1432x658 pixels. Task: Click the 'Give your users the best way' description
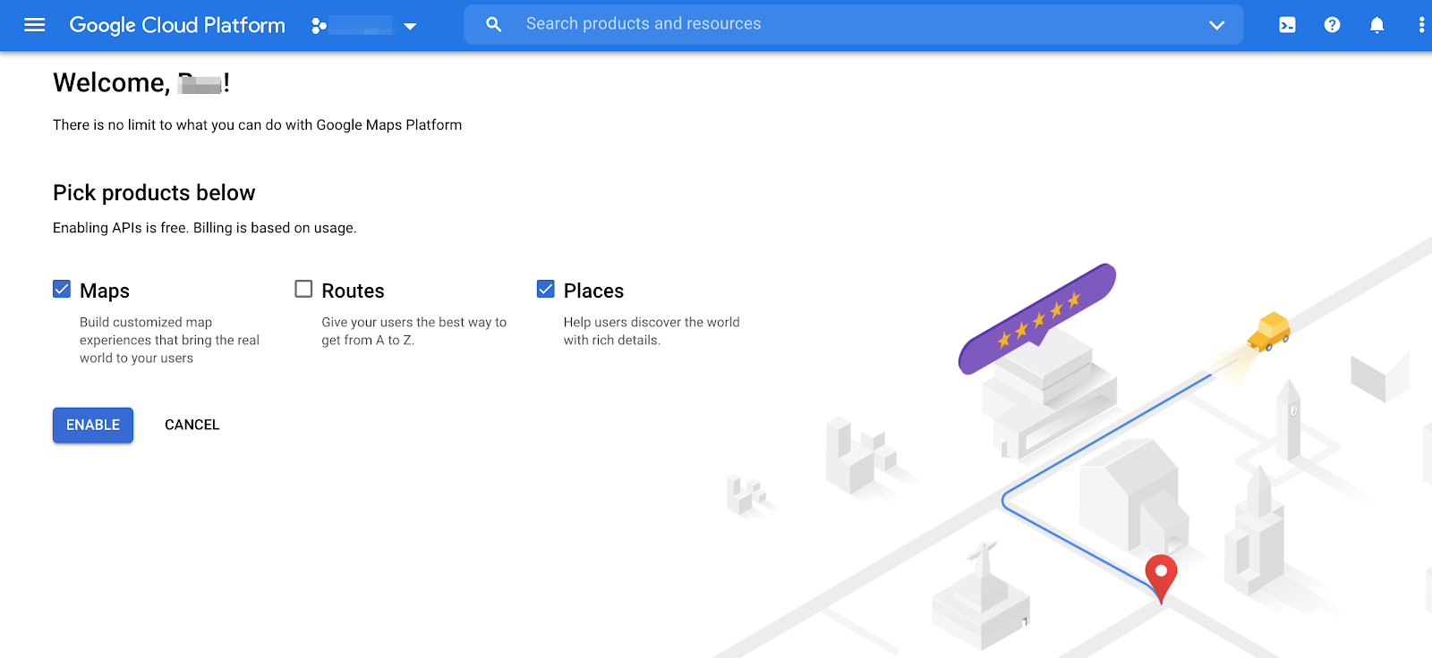click(x=413, y=331)
